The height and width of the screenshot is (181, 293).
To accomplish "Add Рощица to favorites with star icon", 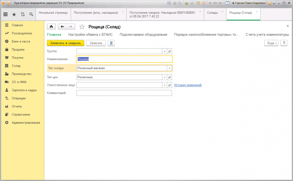I will [x=82, y=27].
